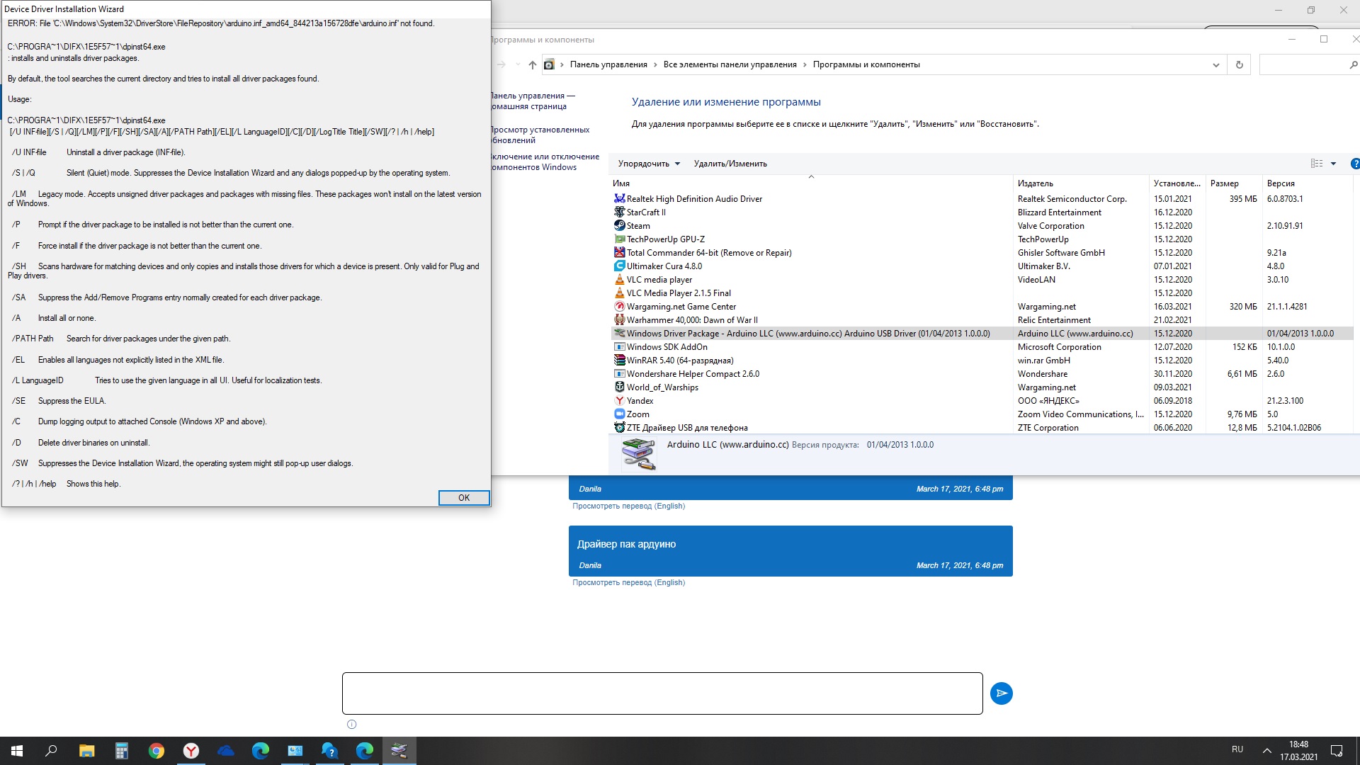
Task: Click info icon below message box
Action: click(351, 724)
